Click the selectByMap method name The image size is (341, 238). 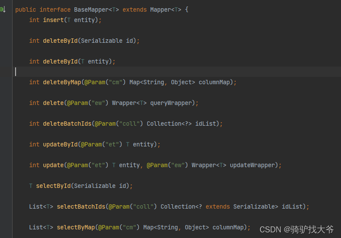point(76,227)
